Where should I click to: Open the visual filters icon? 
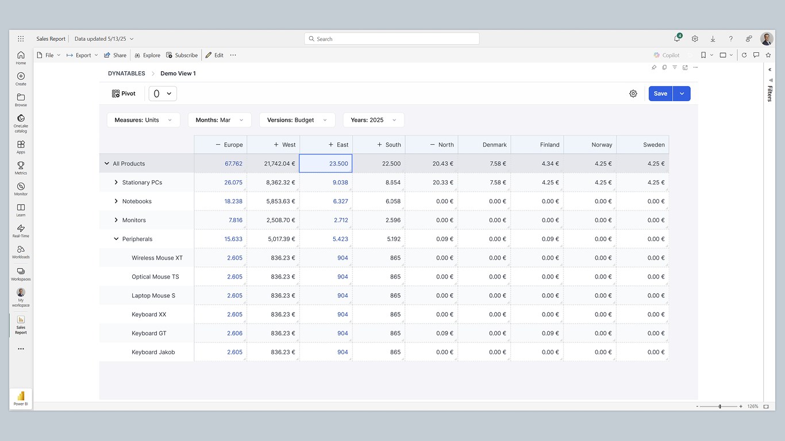[x=675, y=67]
